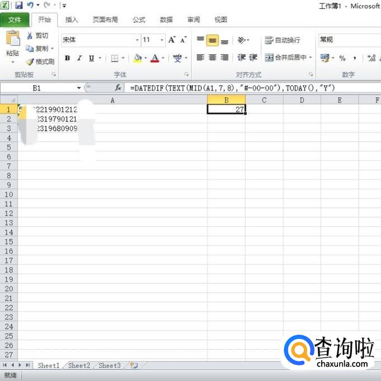Toggle middle vertical alignment

(x=212, y=40)
